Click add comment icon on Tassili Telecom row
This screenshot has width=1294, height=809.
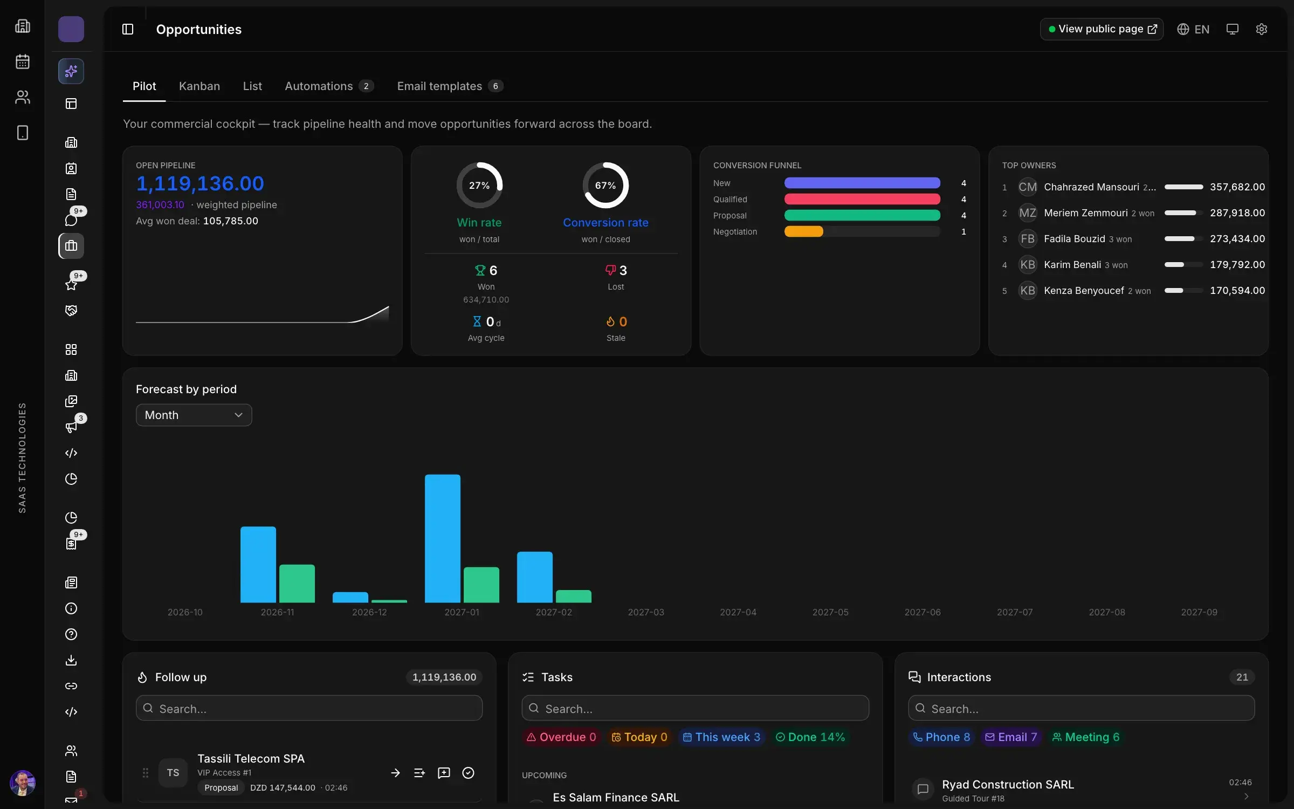pos(444,773)
